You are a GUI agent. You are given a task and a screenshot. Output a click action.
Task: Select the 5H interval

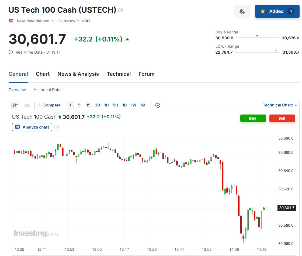coord(115,105)
